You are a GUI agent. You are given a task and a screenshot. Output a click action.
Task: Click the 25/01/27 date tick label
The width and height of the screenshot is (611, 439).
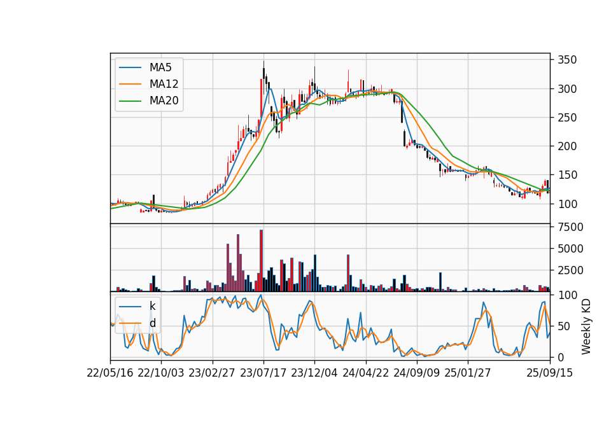468,373
